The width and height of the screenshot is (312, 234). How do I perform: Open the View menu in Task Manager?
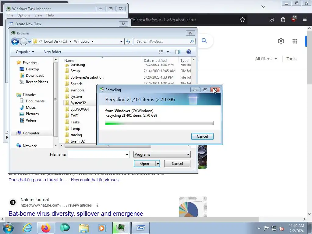click(38, 15)
